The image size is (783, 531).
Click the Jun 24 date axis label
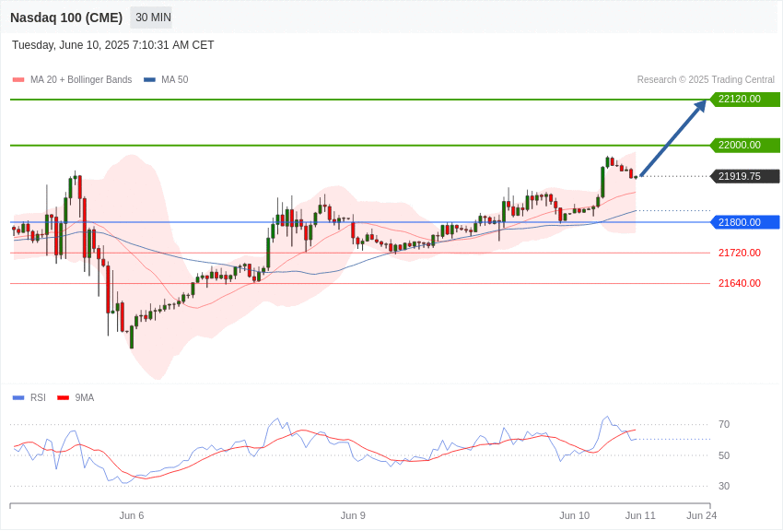point(702,515)
